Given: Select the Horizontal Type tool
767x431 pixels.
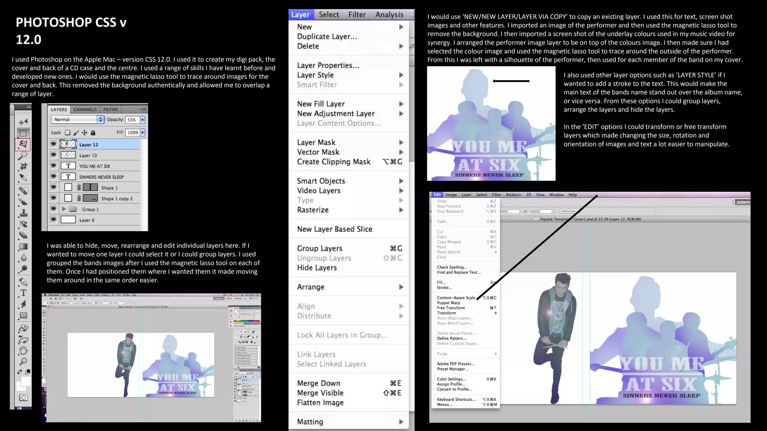Looking at the screenshot, I should (23, 293).
